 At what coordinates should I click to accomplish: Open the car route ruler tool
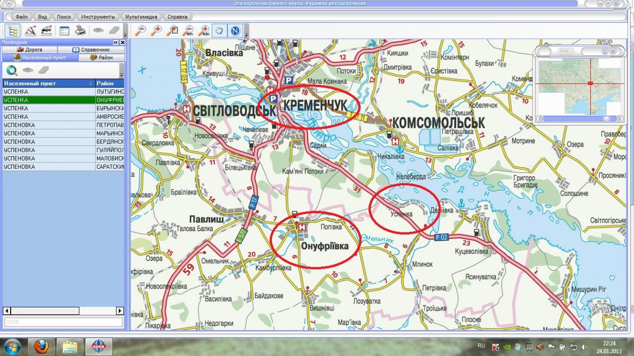tap(47, 31)
